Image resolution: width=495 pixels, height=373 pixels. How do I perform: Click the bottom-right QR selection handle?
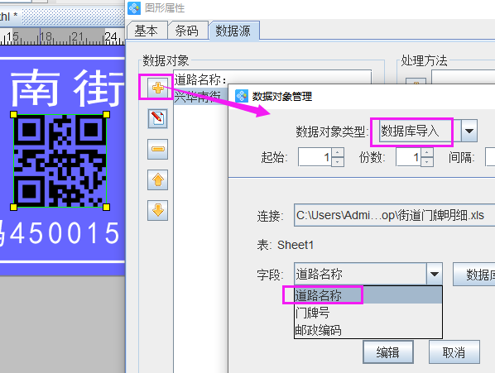107,207
